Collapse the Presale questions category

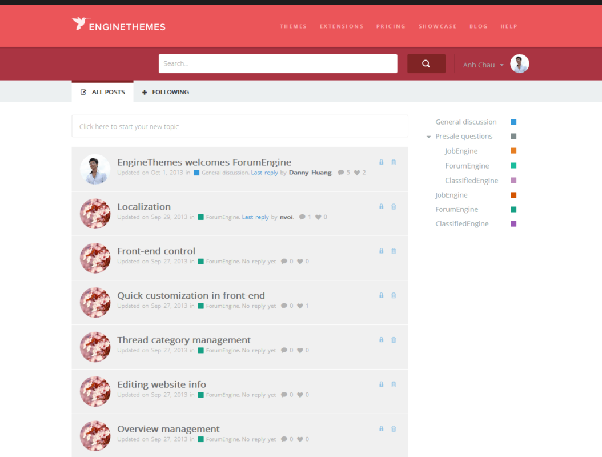pos(428,136)
